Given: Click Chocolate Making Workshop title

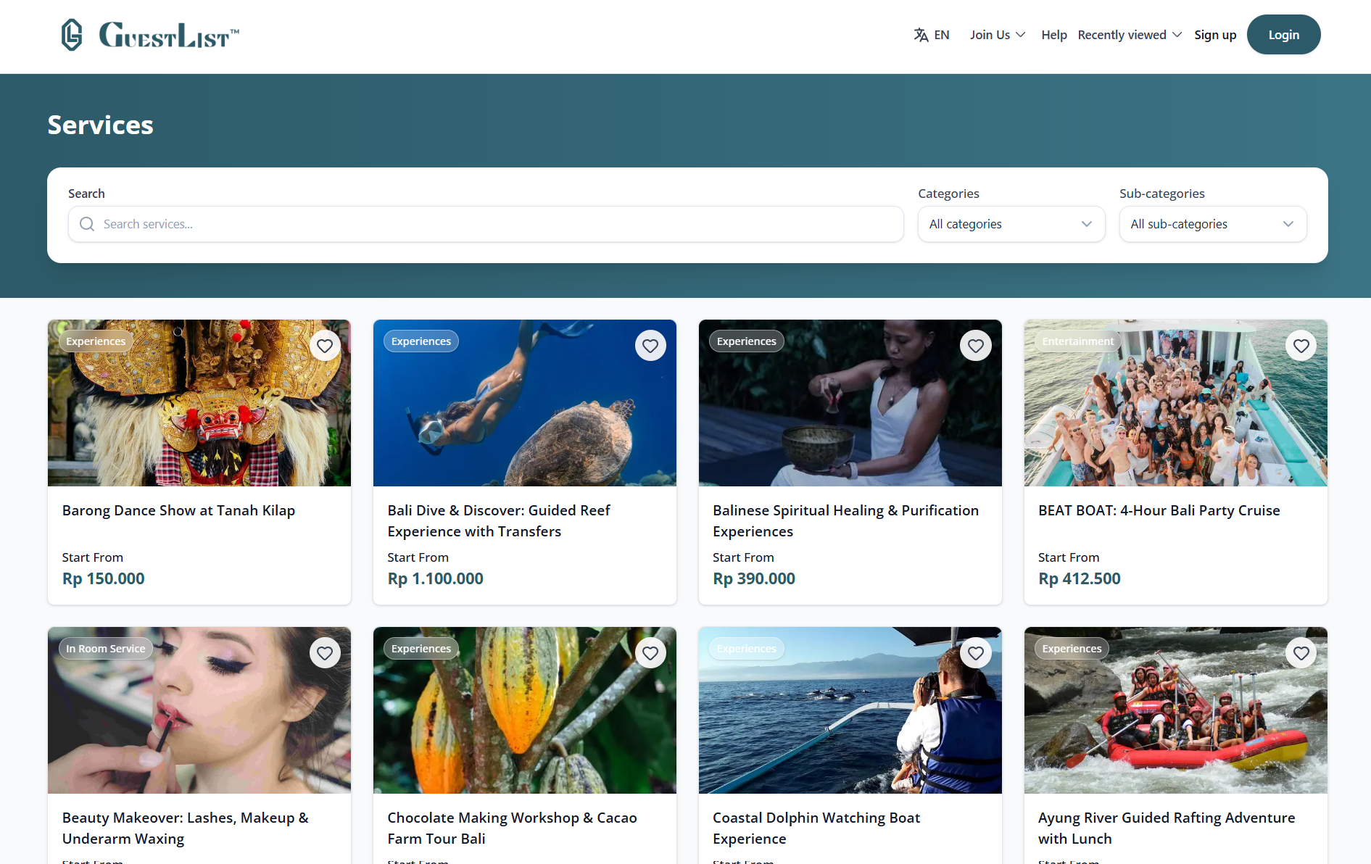Looking at the screenshot, I should (x=512, y=828).
